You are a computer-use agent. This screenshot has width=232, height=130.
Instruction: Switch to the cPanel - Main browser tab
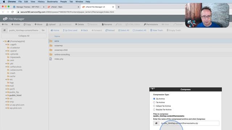[x=63, y=7]
